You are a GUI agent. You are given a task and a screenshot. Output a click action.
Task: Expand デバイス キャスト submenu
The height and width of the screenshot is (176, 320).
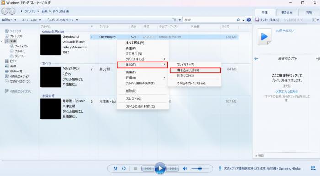click(x=143, y=59)
